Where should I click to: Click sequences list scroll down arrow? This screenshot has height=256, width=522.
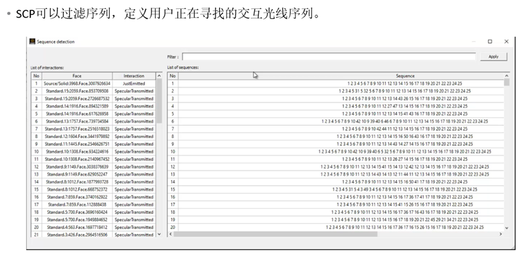tap(507, 228)
